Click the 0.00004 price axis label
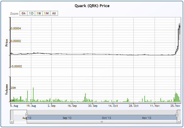The width and height of the screenshot is (184, 128). coord(16,28)
